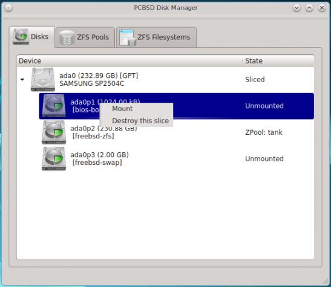Select the ada0p3 (2.00 GB) row text
Screen dimensions: 331x287
(x=99, y=155)
